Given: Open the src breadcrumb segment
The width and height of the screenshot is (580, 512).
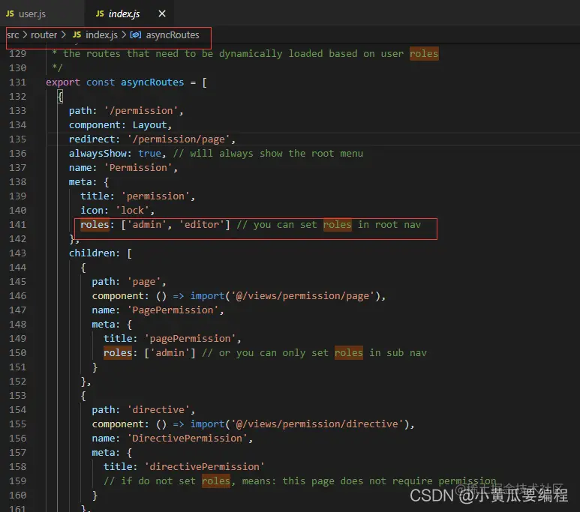Looking at the screenshot, I should click(13, 34).
